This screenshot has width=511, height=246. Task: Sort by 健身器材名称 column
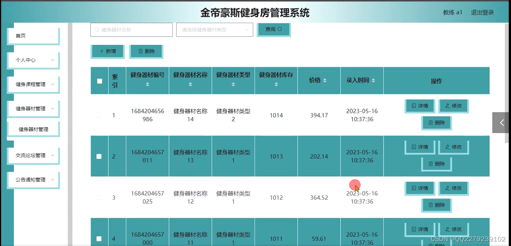(190, 84)
